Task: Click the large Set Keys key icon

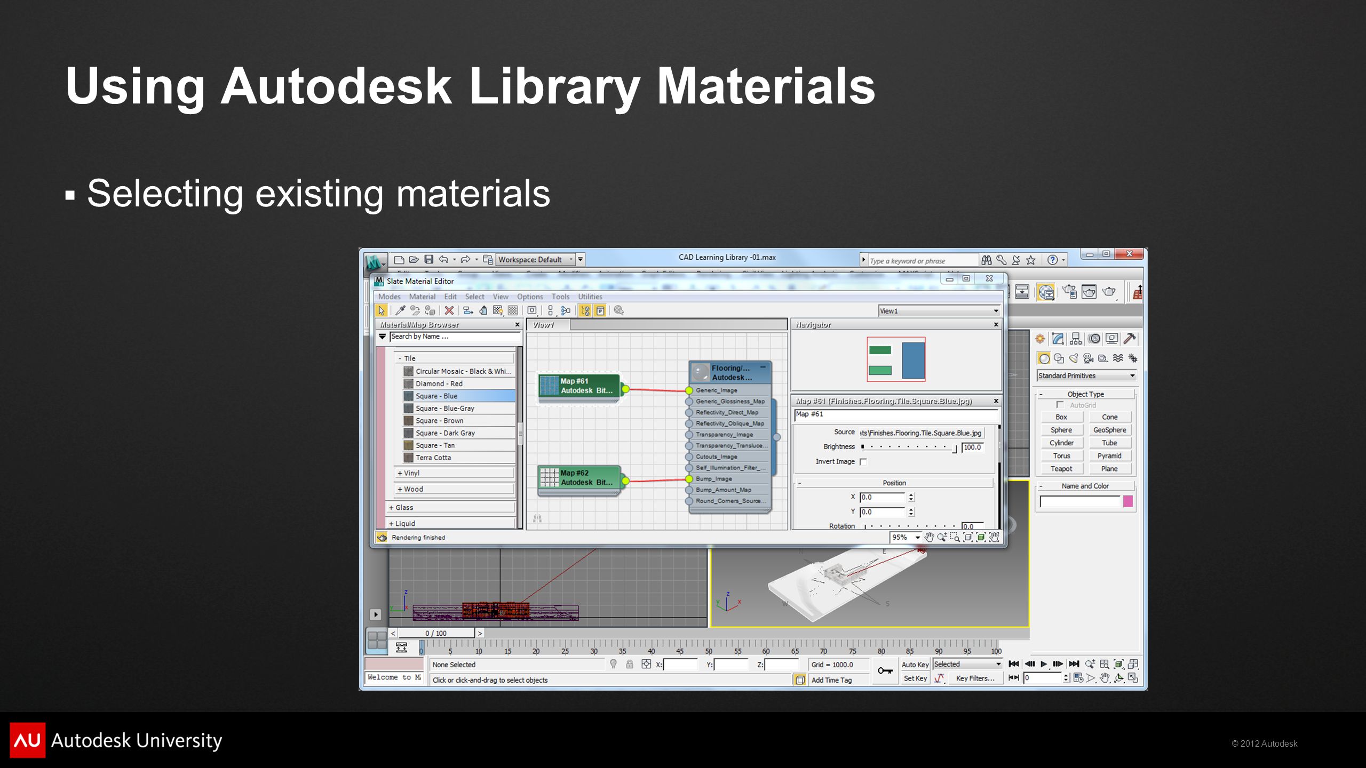Action: tap(885, 670)
